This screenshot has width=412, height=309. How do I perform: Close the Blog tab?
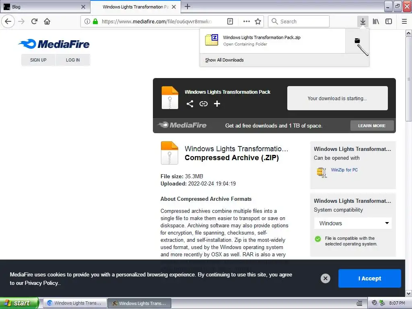click(83, 7)
